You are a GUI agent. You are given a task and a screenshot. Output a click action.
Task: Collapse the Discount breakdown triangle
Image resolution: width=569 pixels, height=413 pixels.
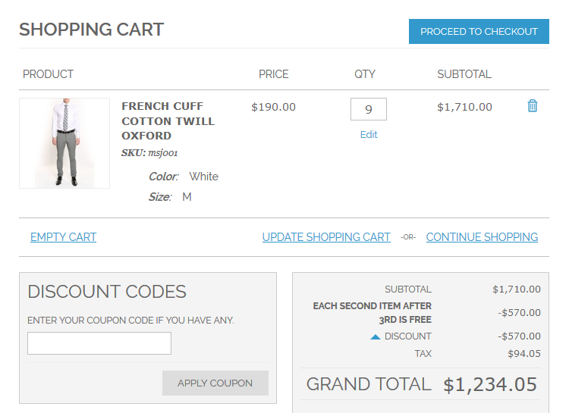376,336
